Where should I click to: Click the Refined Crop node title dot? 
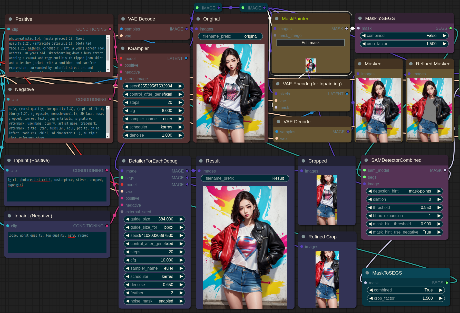point(303,237)
